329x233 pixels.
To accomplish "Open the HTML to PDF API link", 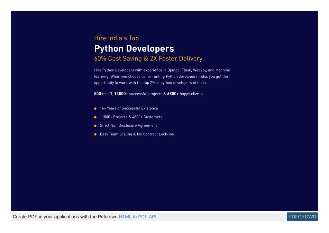I will (137, 217).
